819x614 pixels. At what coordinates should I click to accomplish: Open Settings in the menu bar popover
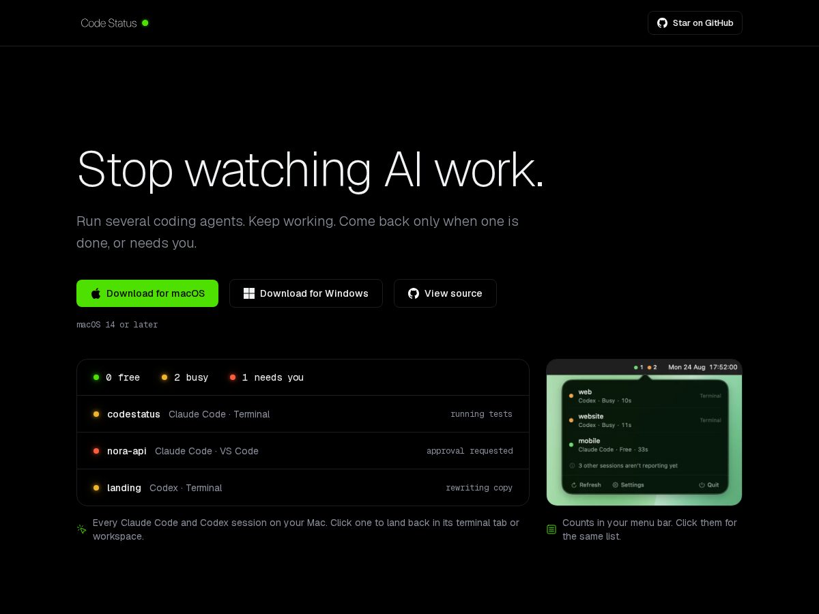click(628, 485)
